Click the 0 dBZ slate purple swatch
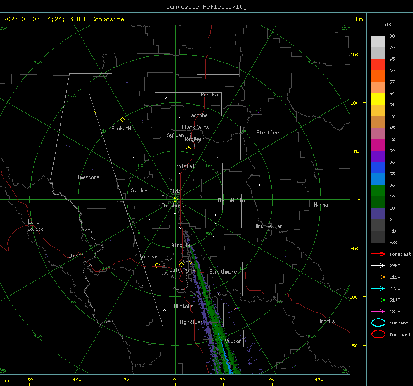Screen dimensions: 413x386 [378, 213]
